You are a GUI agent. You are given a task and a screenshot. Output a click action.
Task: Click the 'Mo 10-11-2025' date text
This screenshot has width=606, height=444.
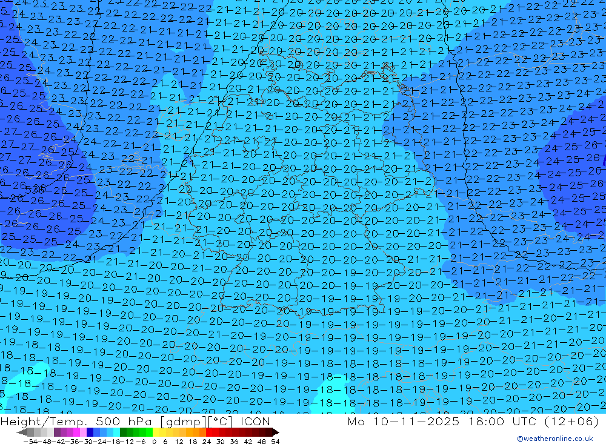pos(403,421)
